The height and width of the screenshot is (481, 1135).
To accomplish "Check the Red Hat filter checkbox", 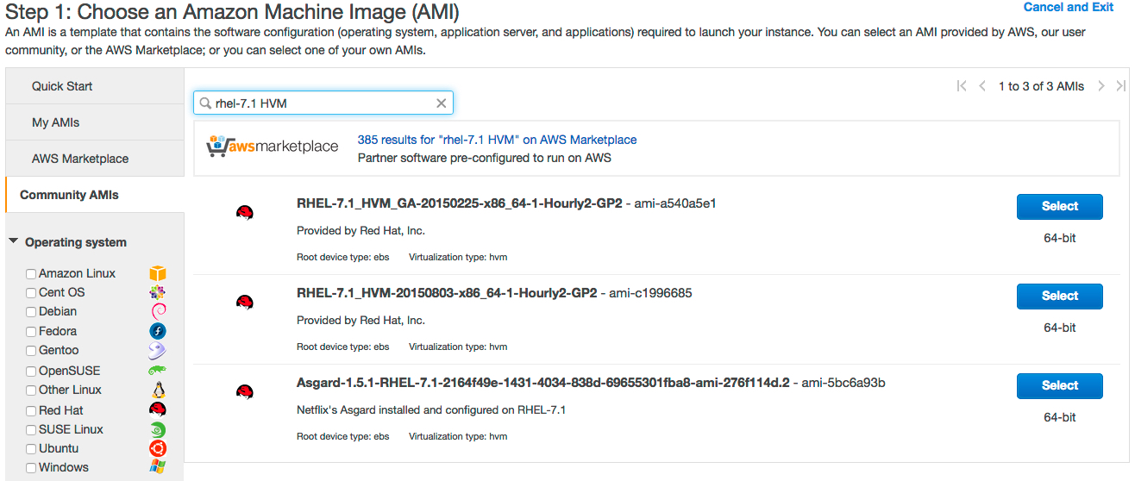I will click(31, 411).
